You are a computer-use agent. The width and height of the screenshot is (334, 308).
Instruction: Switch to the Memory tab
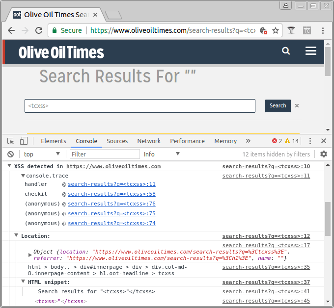click(225, 141)
